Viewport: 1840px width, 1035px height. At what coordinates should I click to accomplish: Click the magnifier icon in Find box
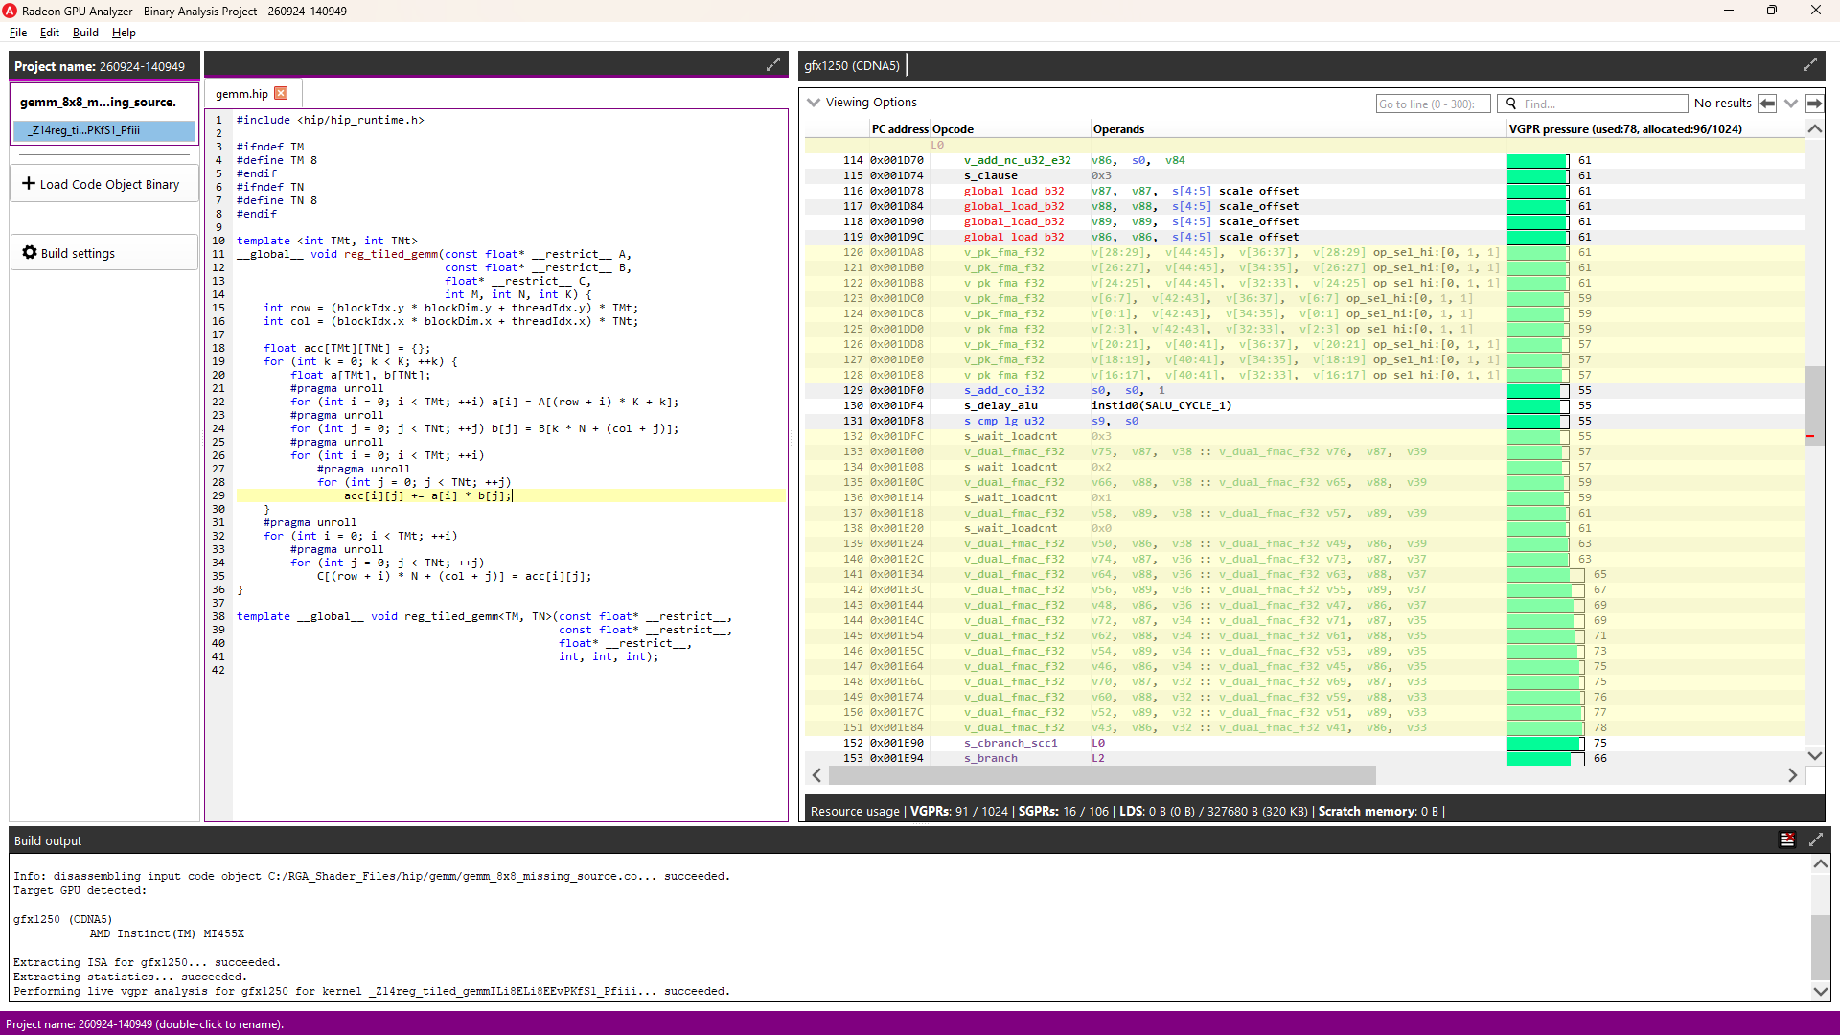[1511, 103]
